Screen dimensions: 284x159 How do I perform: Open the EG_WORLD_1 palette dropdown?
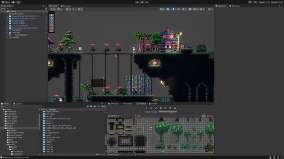click(x=122, y=116)
